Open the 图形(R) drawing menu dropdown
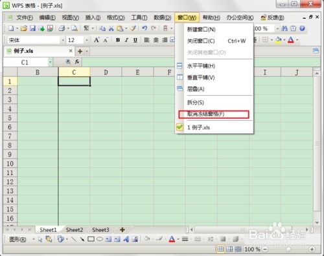The image size is (324, 256). 34,239
